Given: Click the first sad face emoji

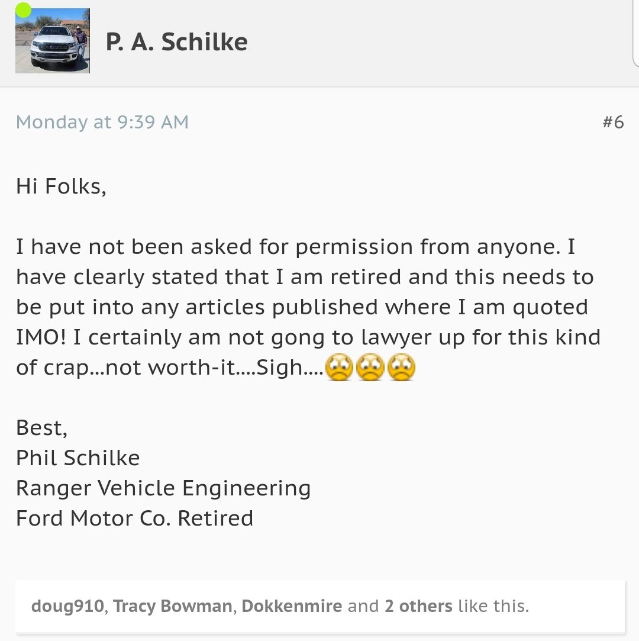Looking at the screenshot, I should tap(339, 367).
